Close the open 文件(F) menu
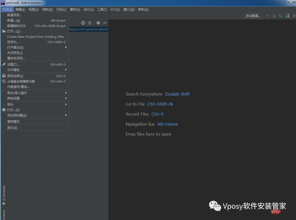The height and width of the screenshot is (220, 296). tap(7, 9)
